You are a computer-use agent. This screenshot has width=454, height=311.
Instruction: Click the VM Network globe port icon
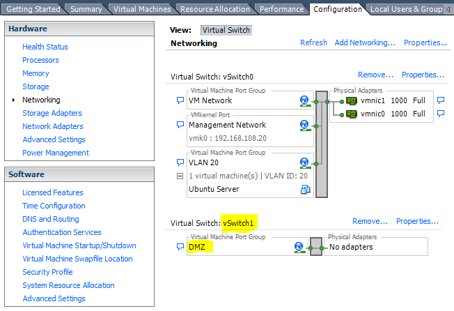[304, 101]
